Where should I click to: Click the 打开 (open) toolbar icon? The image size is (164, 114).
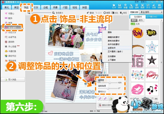114,6
